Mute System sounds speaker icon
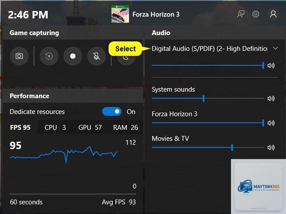Image resolution: width=286 pixels, height=214 pixels. coord(271,98)
